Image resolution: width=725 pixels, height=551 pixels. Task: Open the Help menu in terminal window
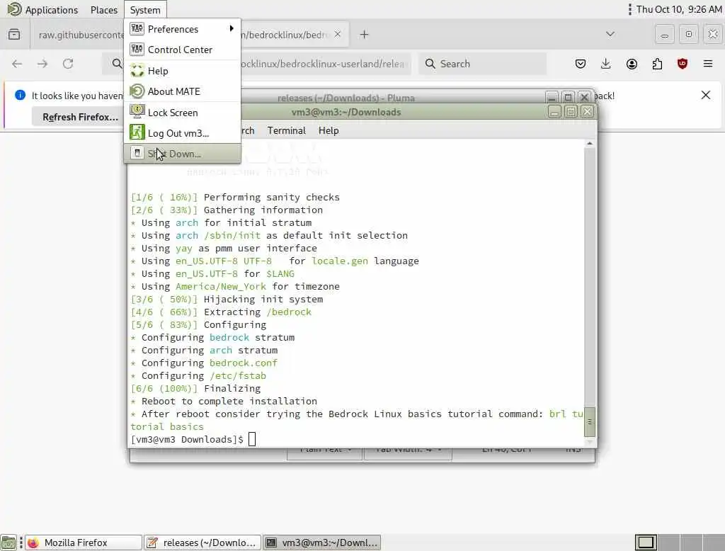point(329,130)
